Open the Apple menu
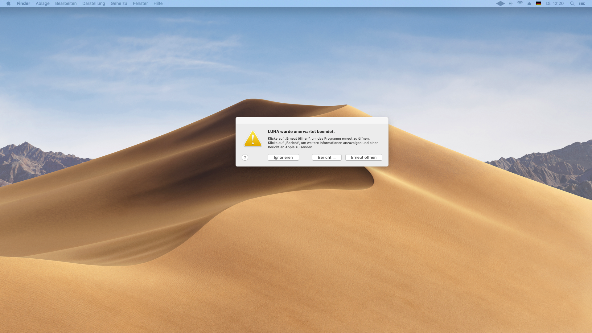 8,3
